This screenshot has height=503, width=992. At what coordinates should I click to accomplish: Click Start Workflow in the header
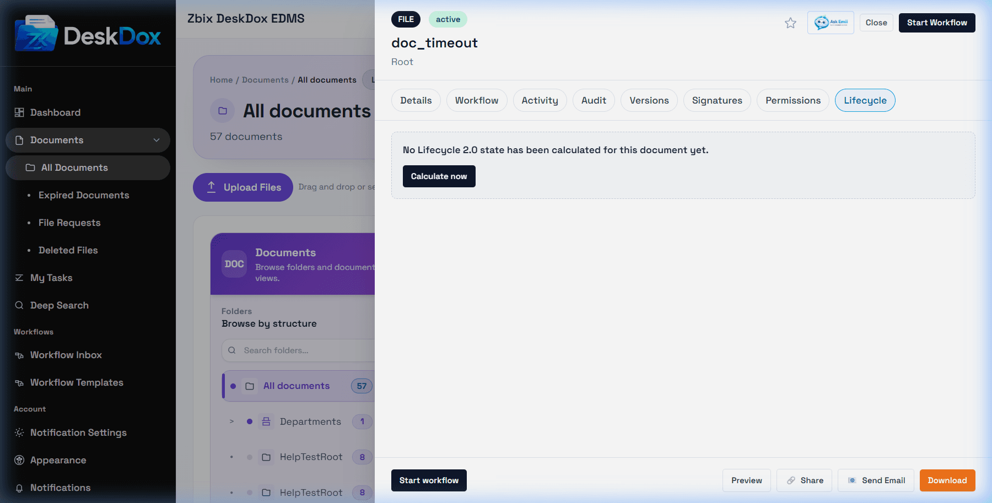(x=937, y=23)
